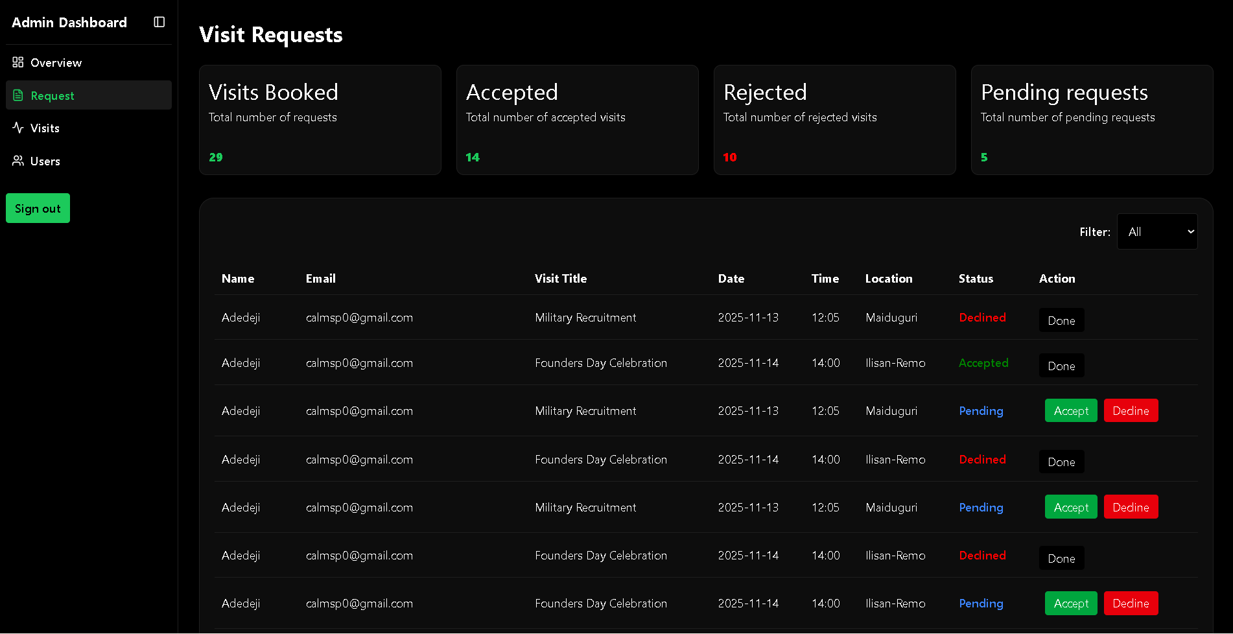Click the Overview grid icon in sidebar
The width and height of the screenshot is (1233, 634).
18,62
